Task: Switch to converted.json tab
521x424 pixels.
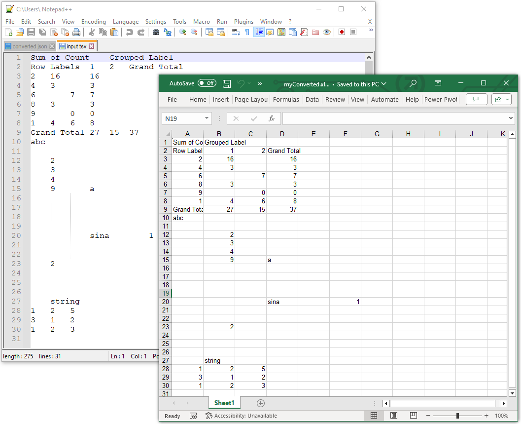Action: pos(30,46)
